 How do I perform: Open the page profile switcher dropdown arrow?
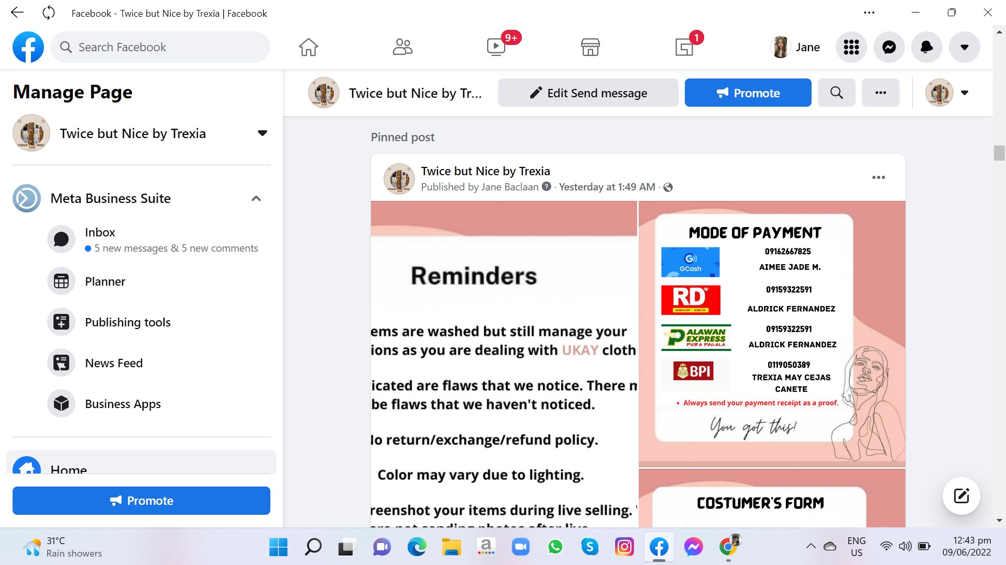[x=965, y=93]
